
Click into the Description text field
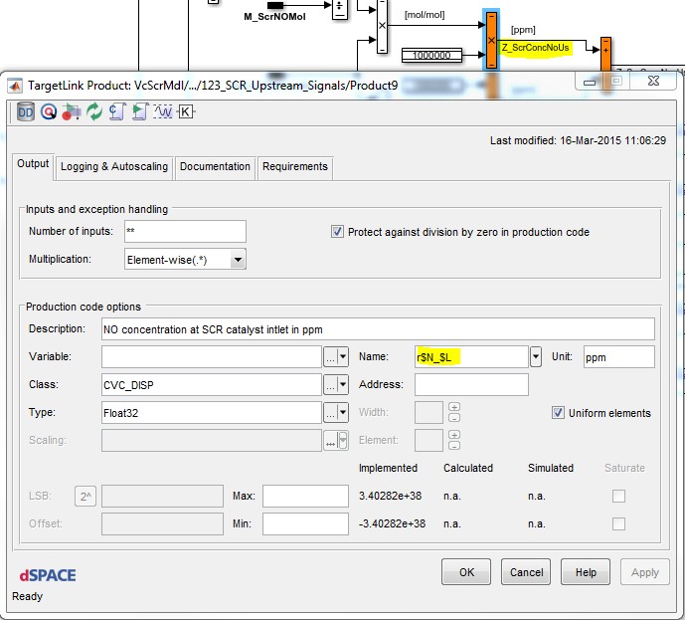378,329
